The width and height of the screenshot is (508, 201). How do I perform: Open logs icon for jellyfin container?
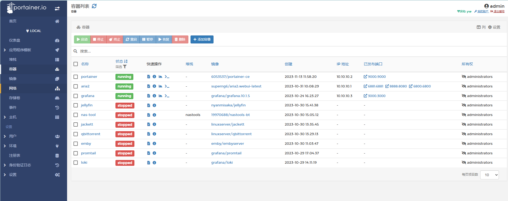(x=149, y=105)
